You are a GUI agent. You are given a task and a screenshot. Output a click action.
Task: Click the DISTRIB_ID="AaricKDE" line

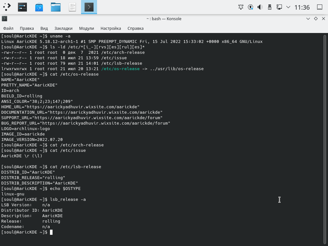click(28, 172)
